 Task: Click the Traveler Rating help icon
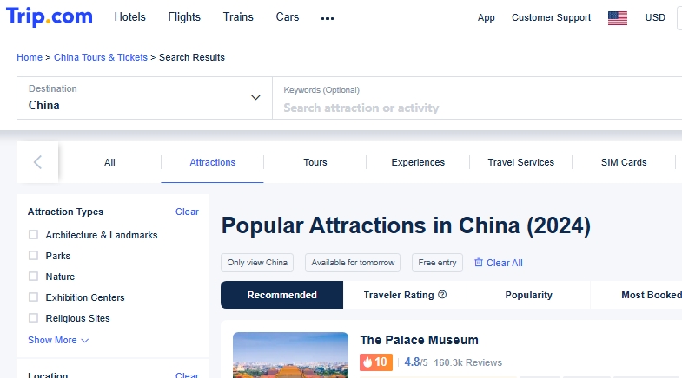pos(442,295)
